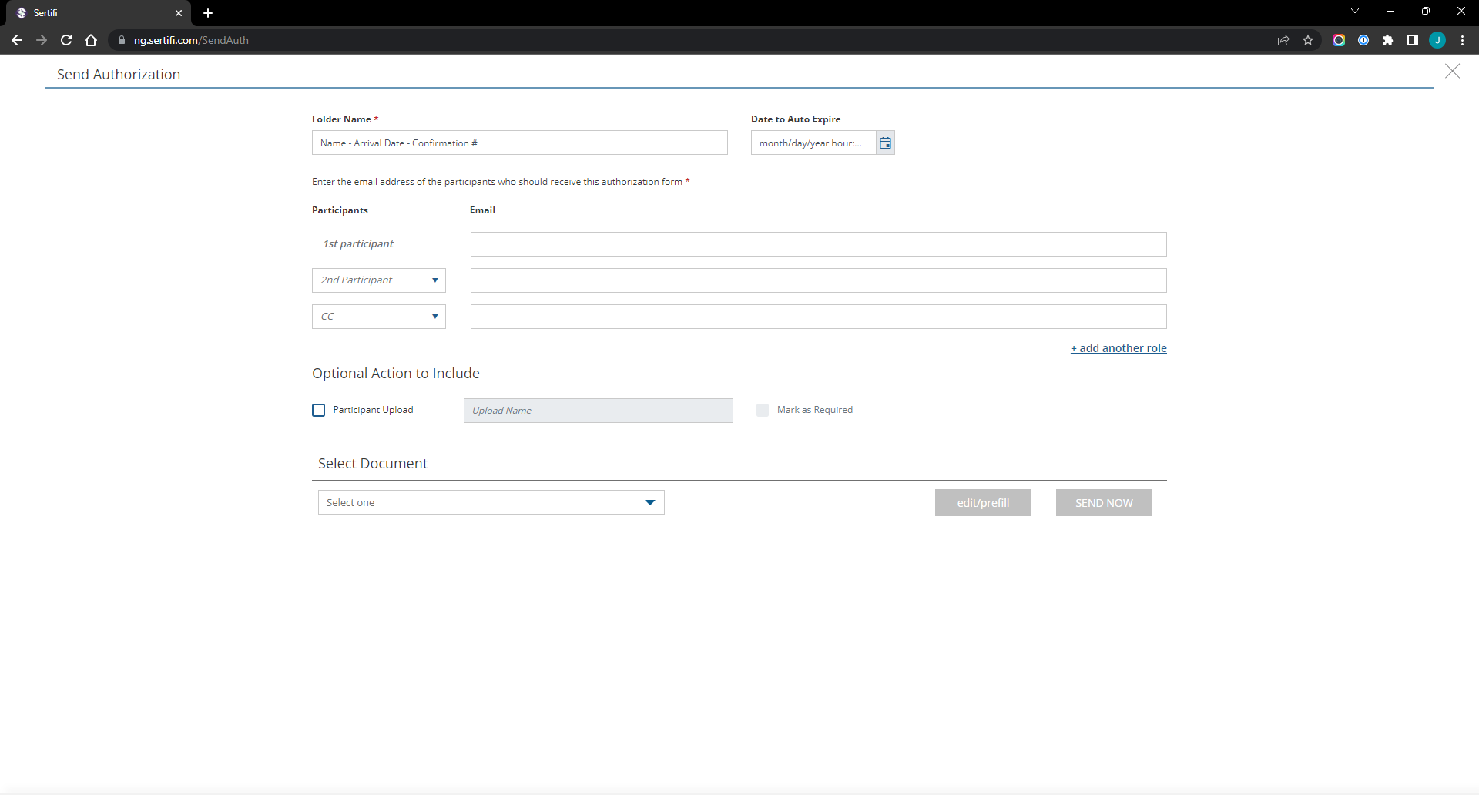Open the browser extensions puzzle menu
1479x795 pixels.
click(x=1388, y=40)
